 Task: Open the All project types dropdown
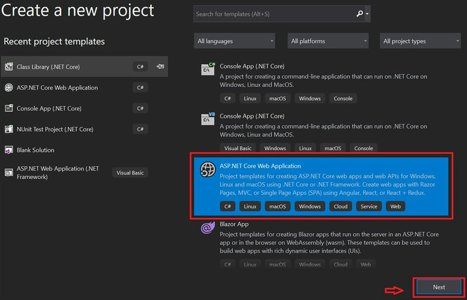[x=420, y=41]
